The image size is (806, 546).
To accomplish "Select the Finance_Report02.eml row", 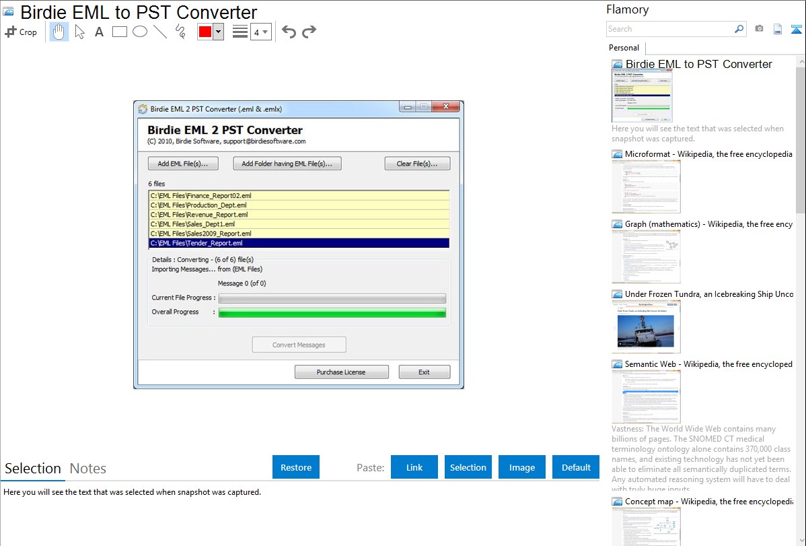I will [x=299, y=195].
